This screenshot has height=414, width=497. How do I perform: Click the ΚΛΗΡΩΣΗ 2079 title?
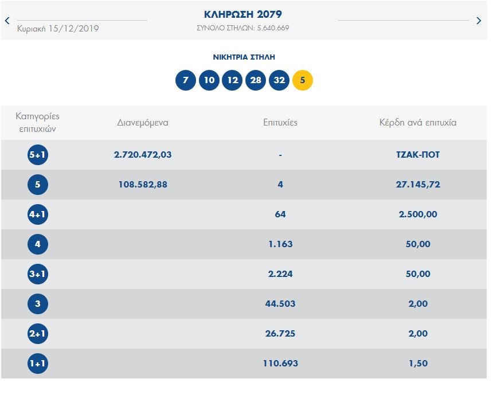242,14
